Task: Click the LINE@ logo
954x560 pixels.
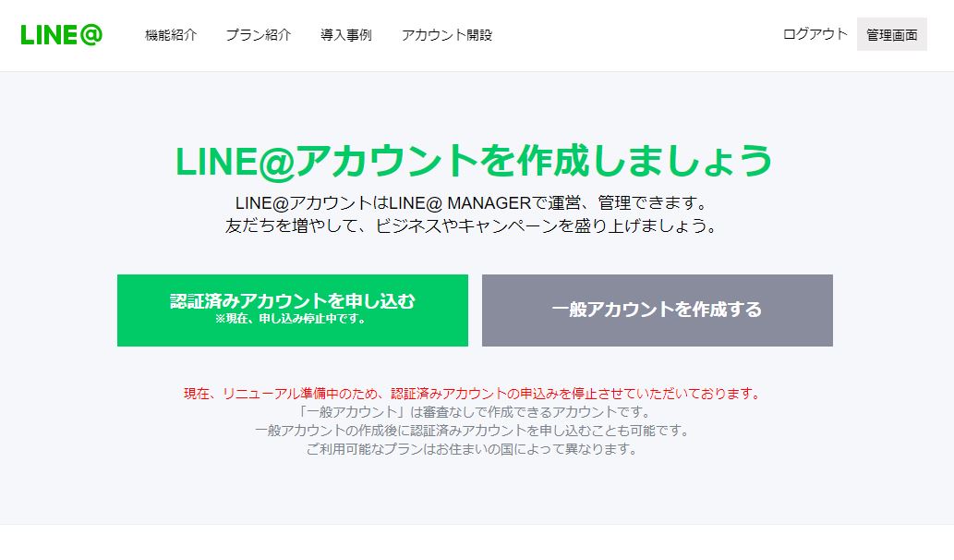Action: [x=62, y=35]
